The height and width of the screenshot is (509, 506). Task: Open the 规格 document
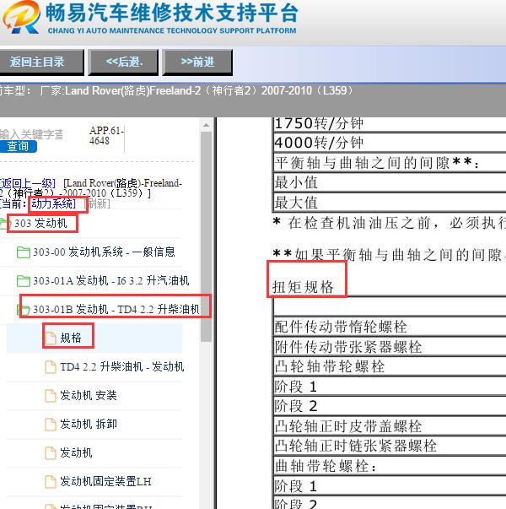coord(71,338)
